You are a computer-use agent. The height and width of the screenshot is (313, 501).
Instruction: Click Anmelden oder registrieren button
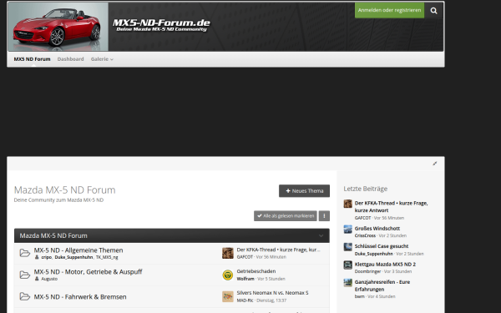(x=389, y=10)
